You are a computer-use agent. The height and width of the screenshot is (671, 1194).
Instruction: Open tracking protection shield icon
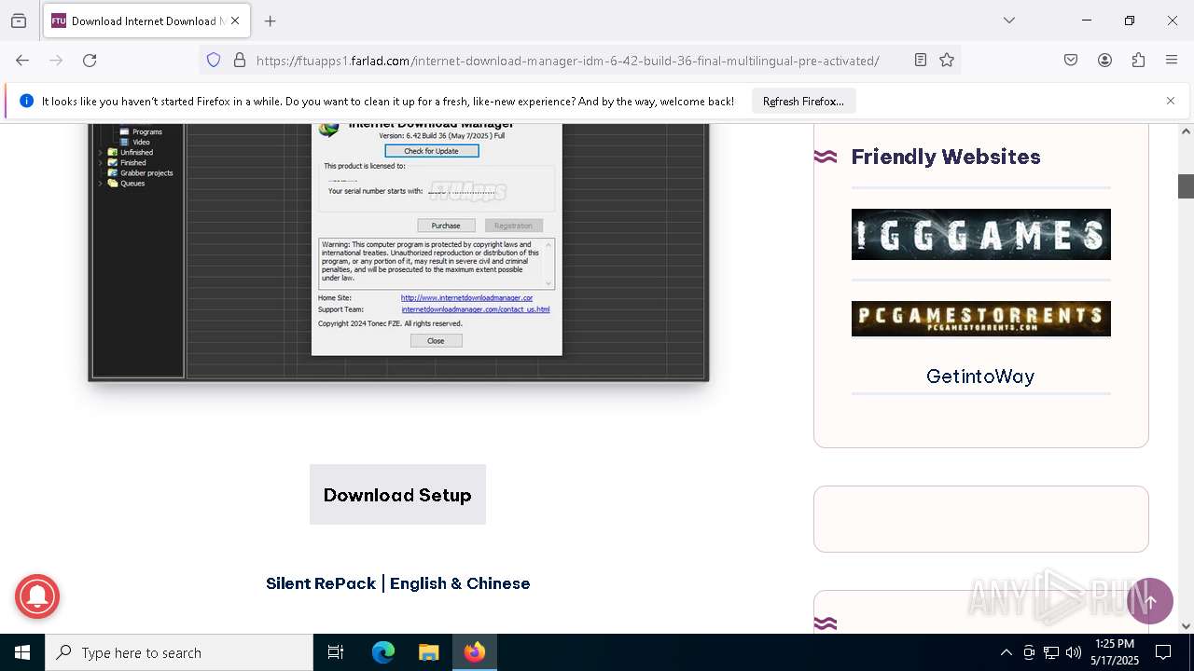[x=214, y=60]
